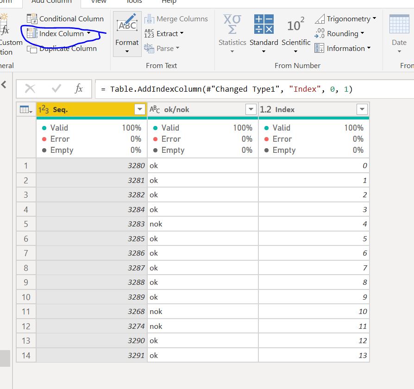
Task: Click the Statistics dropdown arrow
Action: (x=232, y=51)
